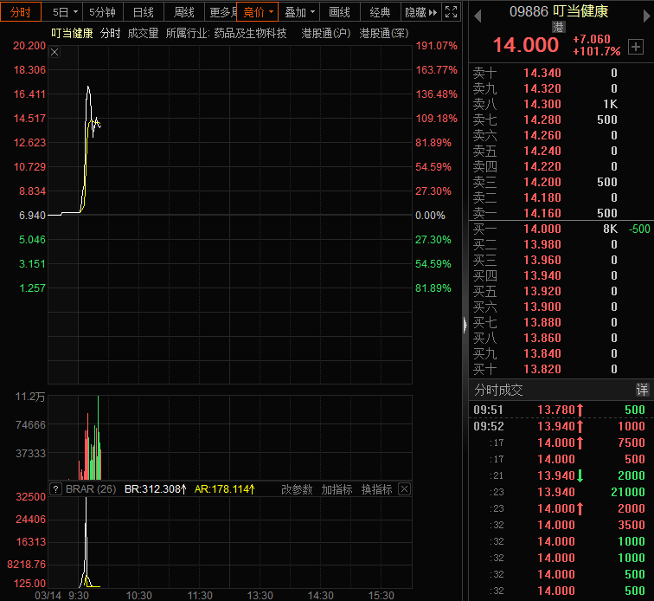The height and width of the screenshot is (601, 654).
Task: Go to previous stock arrow
Action: tap(478, 16)
